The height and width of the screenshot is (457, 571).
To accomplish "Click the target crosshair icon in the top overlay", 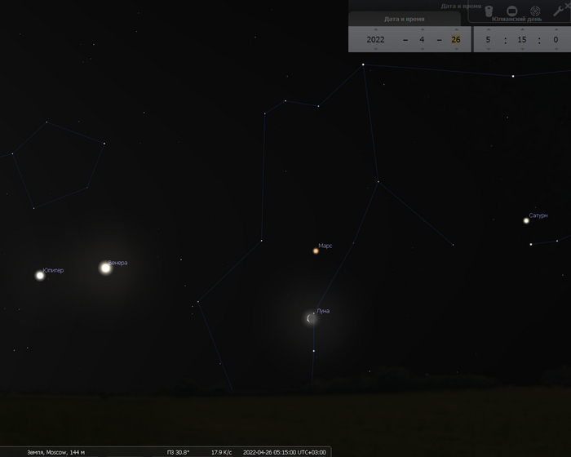I will 535,11.
